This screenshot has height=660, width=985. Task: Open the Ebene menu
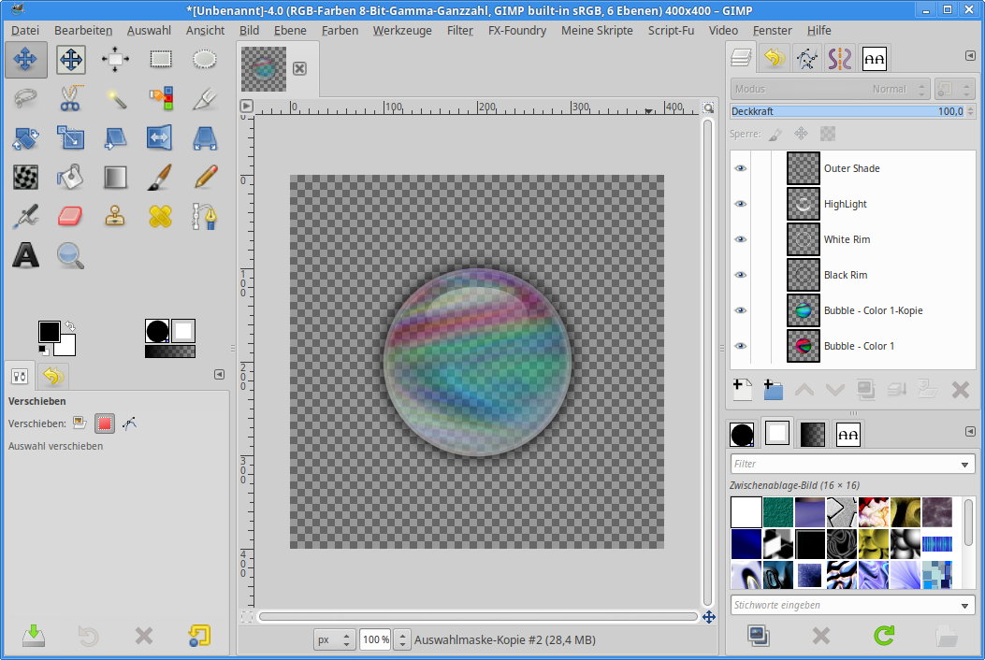click(x=290, y=30)
